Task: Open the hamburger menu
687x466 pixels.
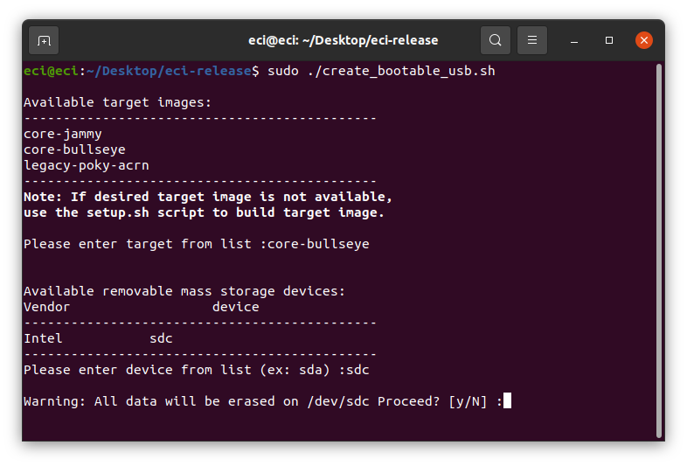Action: coord(532,40)
